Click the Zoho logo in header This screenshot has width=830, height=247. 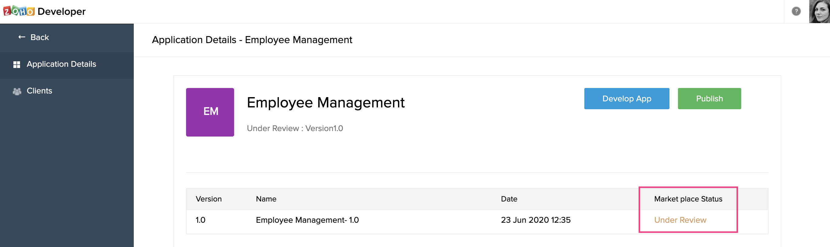tap(19, 11)
